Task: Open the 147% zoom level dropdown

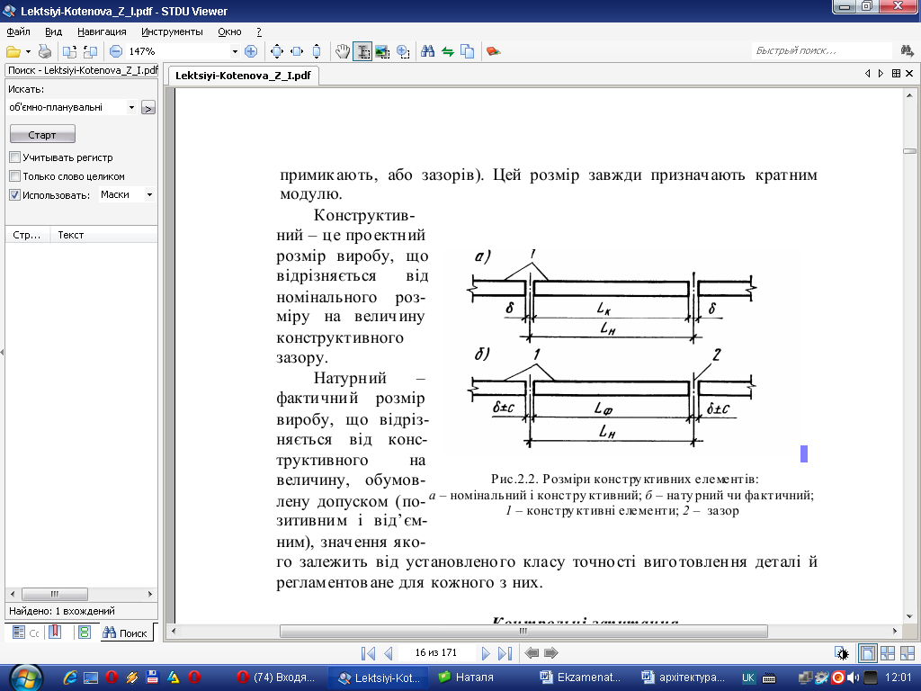Action: click(235, 51)
